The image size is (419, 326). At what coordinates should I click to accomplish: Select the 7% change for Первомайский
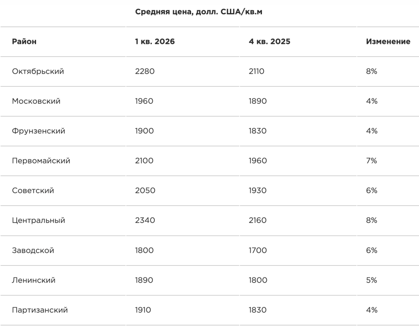tap(372, 161)
